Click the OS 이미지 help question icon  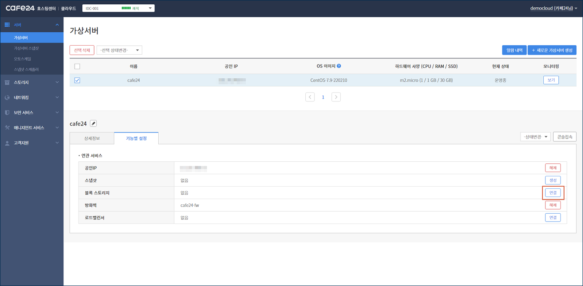click(339, 66)
